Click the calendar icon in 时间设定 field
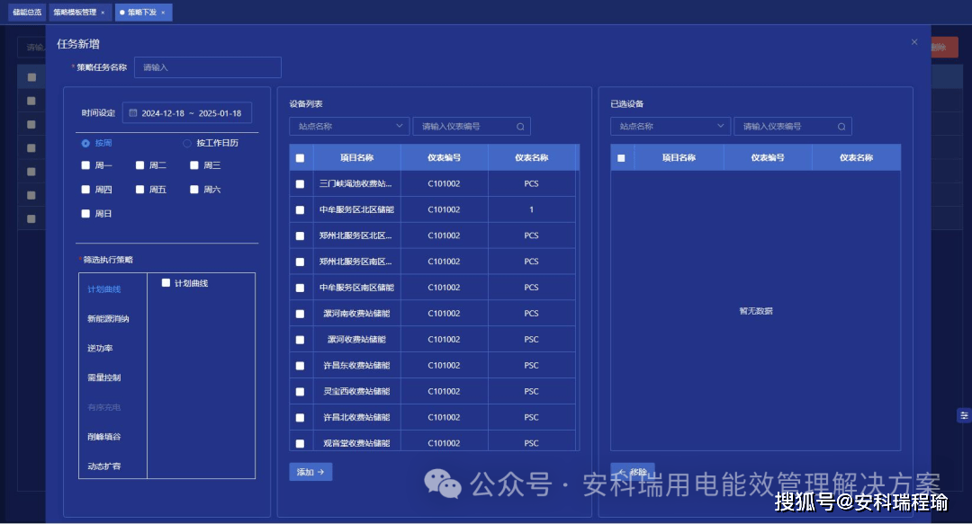The image size is (972, 524). (x=132, y=112)
